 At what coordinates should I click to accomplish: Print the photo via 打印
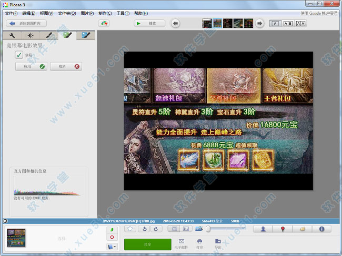click(x=199, y=244)
